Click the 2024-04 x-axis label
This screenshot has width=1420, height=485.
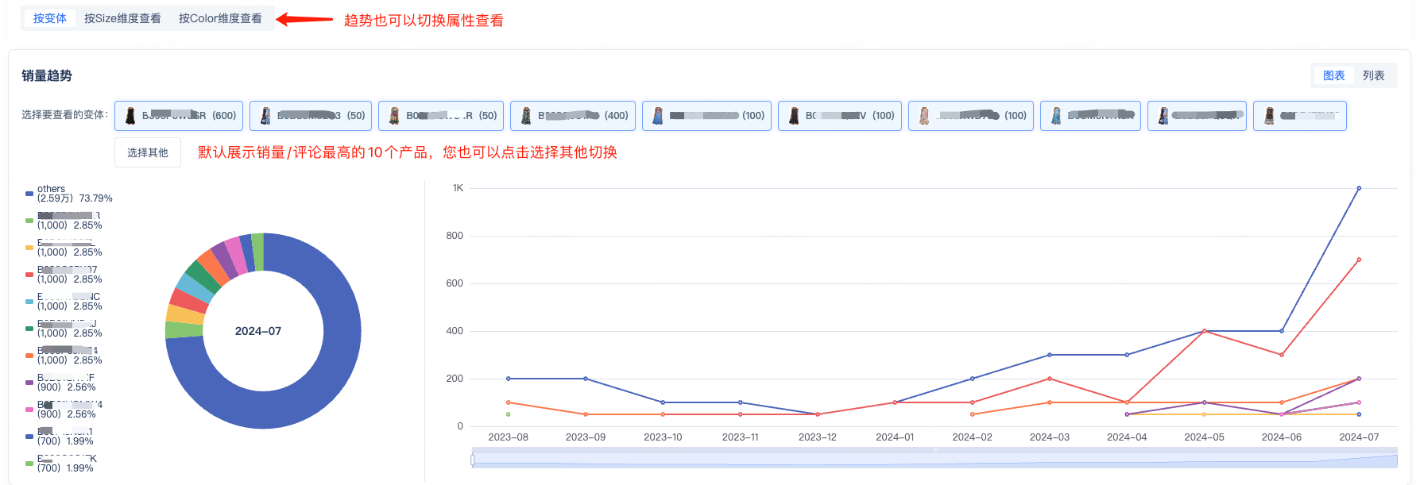tap(1127, 437)
